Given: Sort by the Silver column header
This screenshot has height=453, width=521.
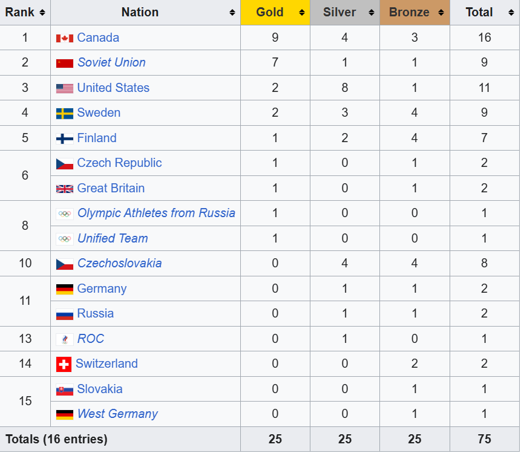Looking at the screenshot, I should [339, 12].
